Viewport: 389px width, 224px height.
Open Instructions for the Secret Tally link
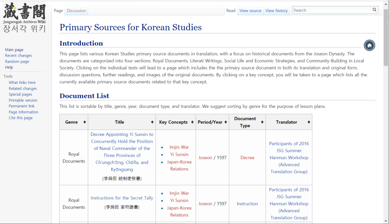coord(122,198)
